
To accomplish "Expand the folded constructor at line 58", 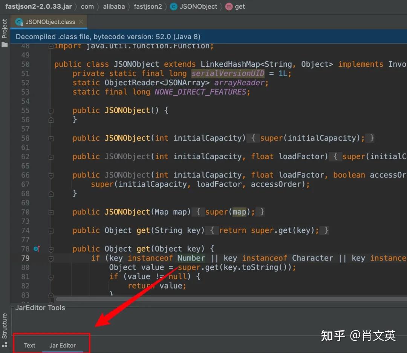I will [x=51, y=138].
